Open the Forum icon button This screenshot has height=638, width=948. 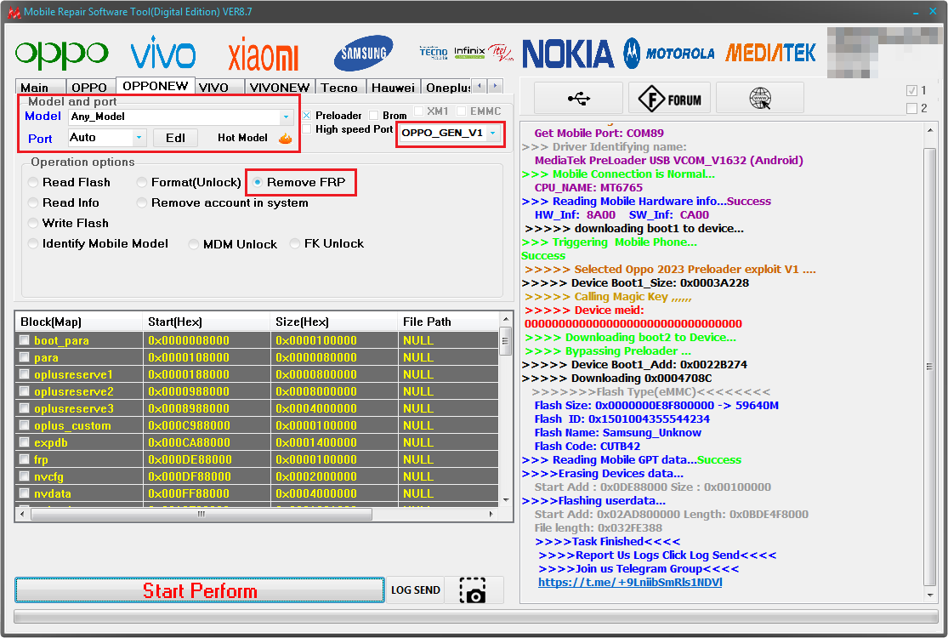click(670, 98)
